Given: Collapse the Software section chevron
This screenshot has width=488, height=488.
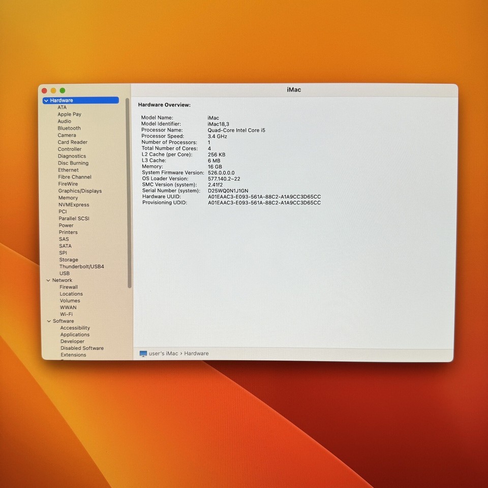Looking at the screenshot, I should tap(49, 321).
